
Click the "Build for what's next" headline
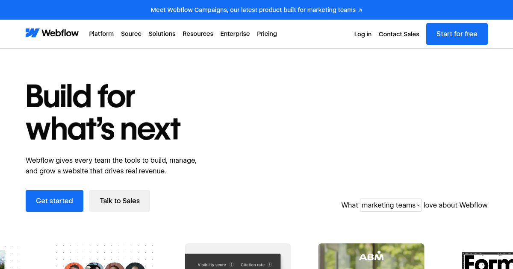(103, 112)
